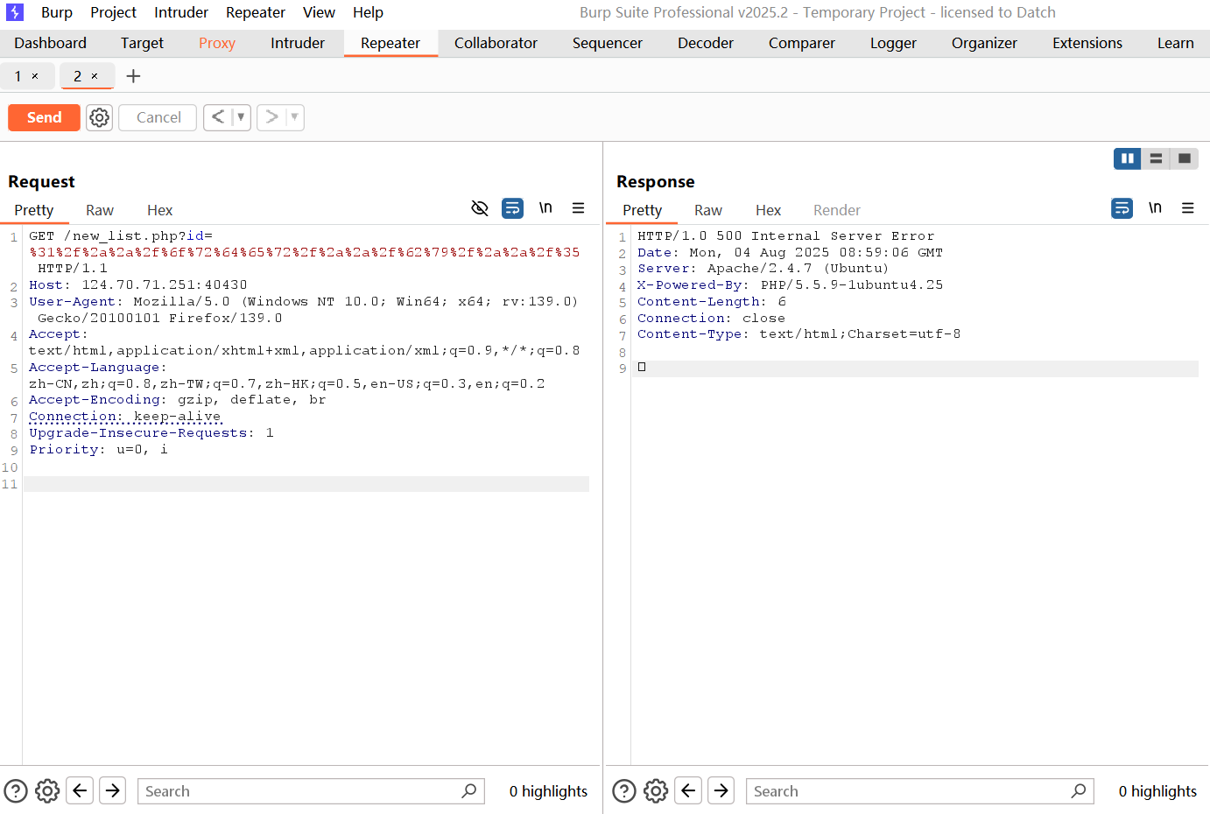Open help icon below Response panel
The height and width of the screenshot is (814, 1210).
pos(624,791)
